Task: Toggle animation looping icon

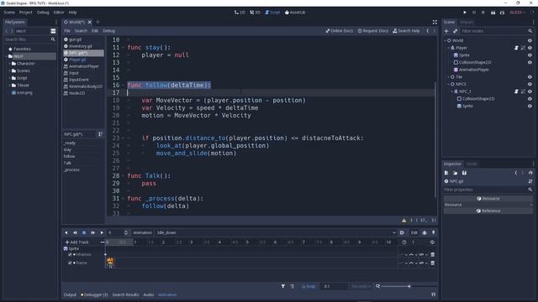Action: pyautogui.click(x=432, y=242)
